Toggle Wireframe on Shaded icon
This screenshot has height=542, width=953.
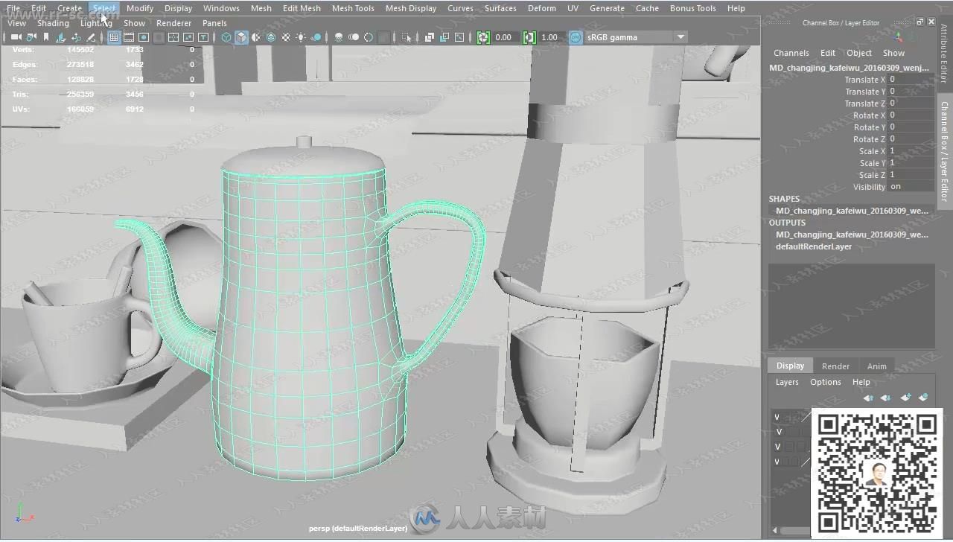tap(271, 37)
